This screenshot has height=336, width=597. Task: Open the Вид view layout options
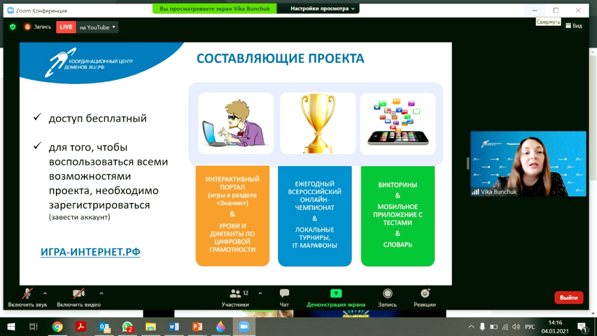pyautogui.click(x=574, y=26)
